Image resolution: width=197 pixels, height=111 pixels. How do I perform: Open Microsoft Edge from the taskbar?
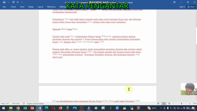[x=46, y=108]
